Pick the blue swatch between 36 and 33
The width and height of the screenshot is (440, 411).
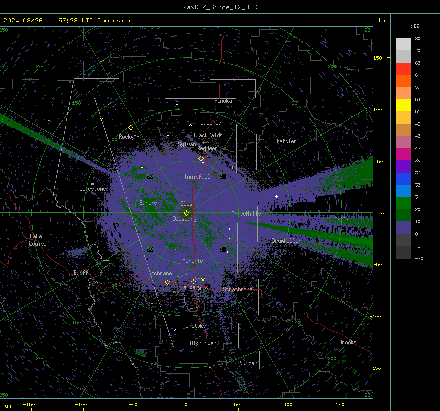pyautogui.click(x=403, y=179)
